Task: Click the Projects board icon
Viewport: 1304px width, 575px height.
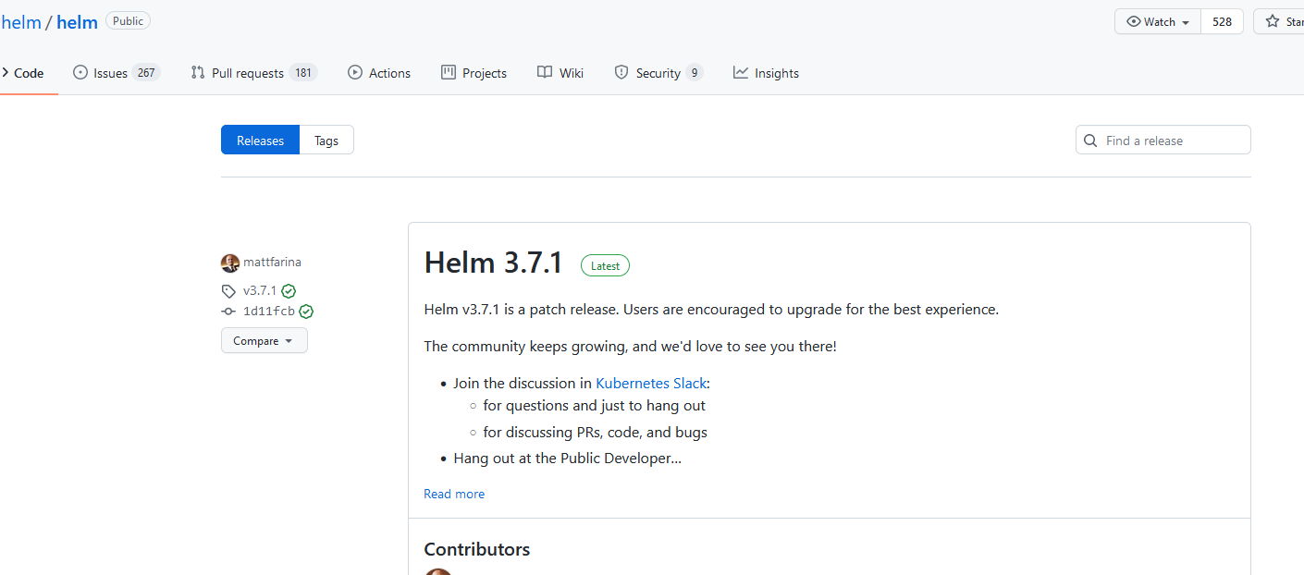Action: 449,73
